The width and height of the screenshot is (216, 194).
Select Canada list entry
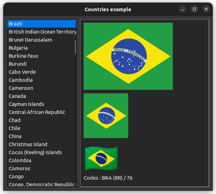point(42,96)
